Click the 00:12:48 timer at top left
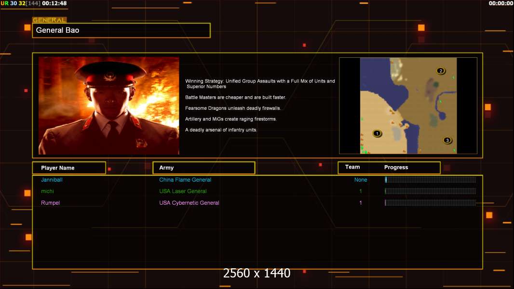514x289 pixels. [54, 3]
